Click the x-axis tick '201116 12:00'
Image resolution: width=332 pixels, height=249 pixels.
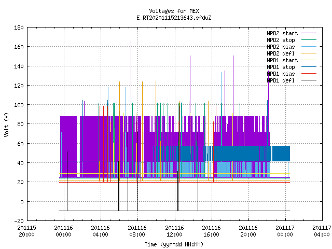(174, 231)
